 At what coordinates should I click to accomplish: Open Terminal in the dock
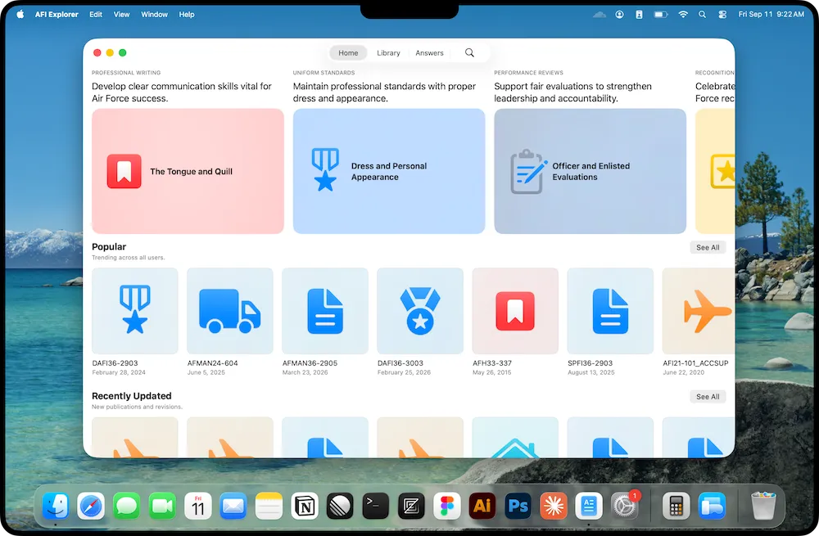click(376, 506)
